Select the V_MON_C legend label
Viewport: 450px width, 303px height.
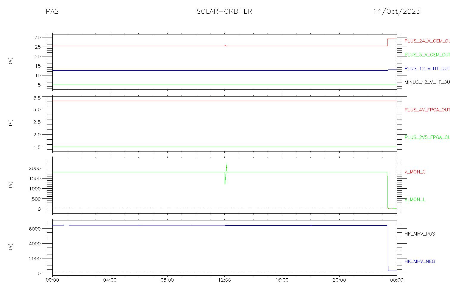pyautogui.click(x=415, y=172)
